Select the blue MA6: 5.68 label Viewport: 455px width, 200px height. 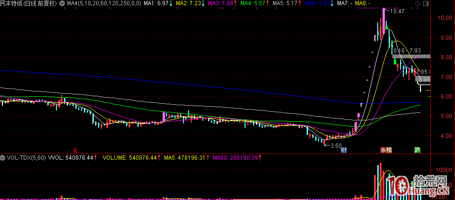tap(318, 3)
